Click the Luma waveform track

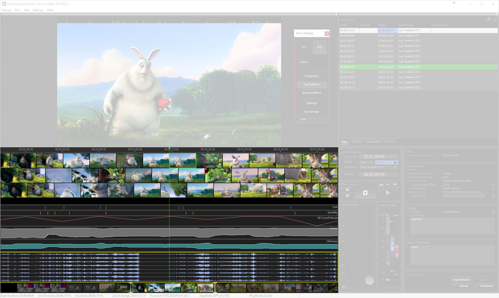(x=169, y=233)
